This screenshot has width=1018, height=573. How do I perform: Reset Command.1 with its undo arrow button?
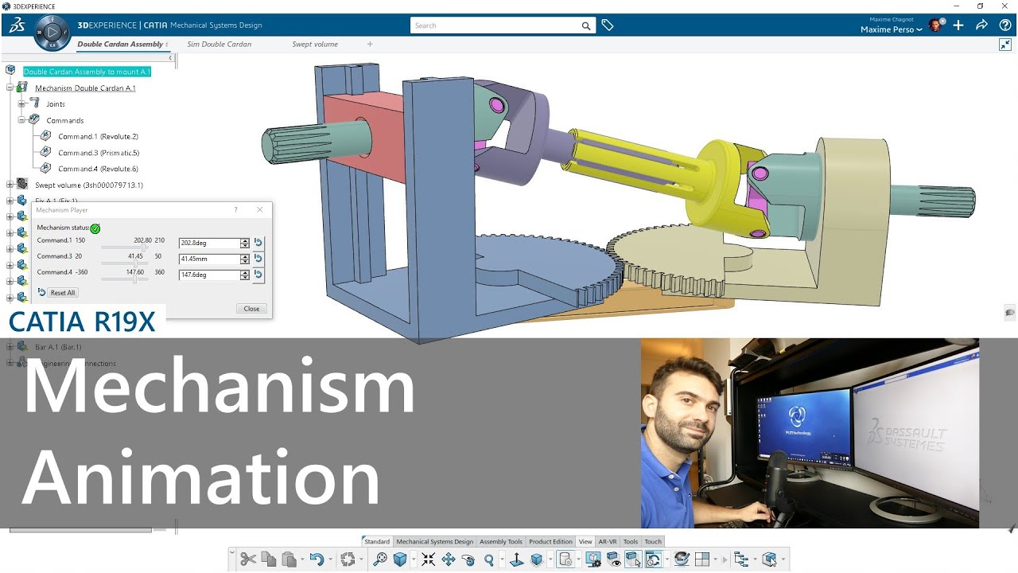[258, 243]
